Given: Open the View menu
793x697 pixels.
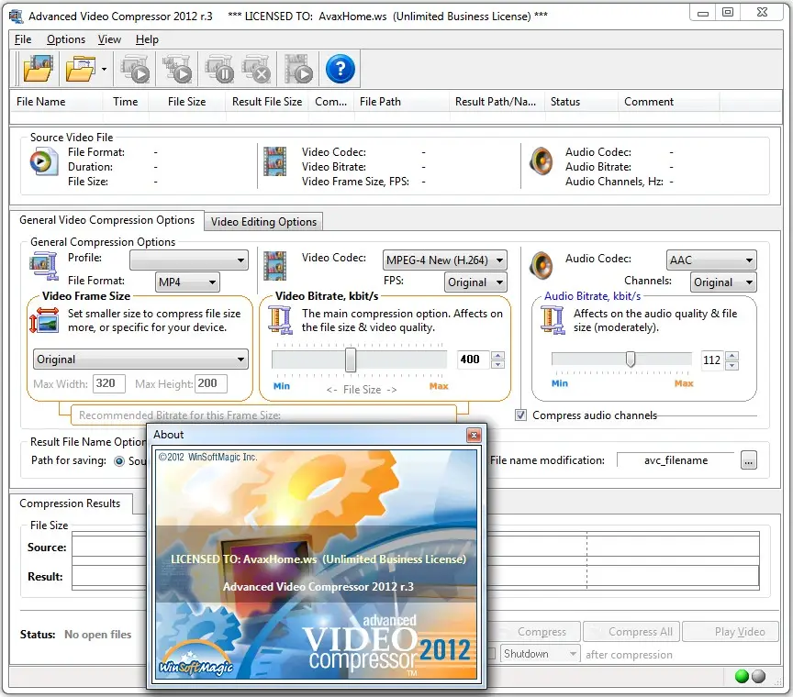Looking at the screenshot, I should click(110, 39).
